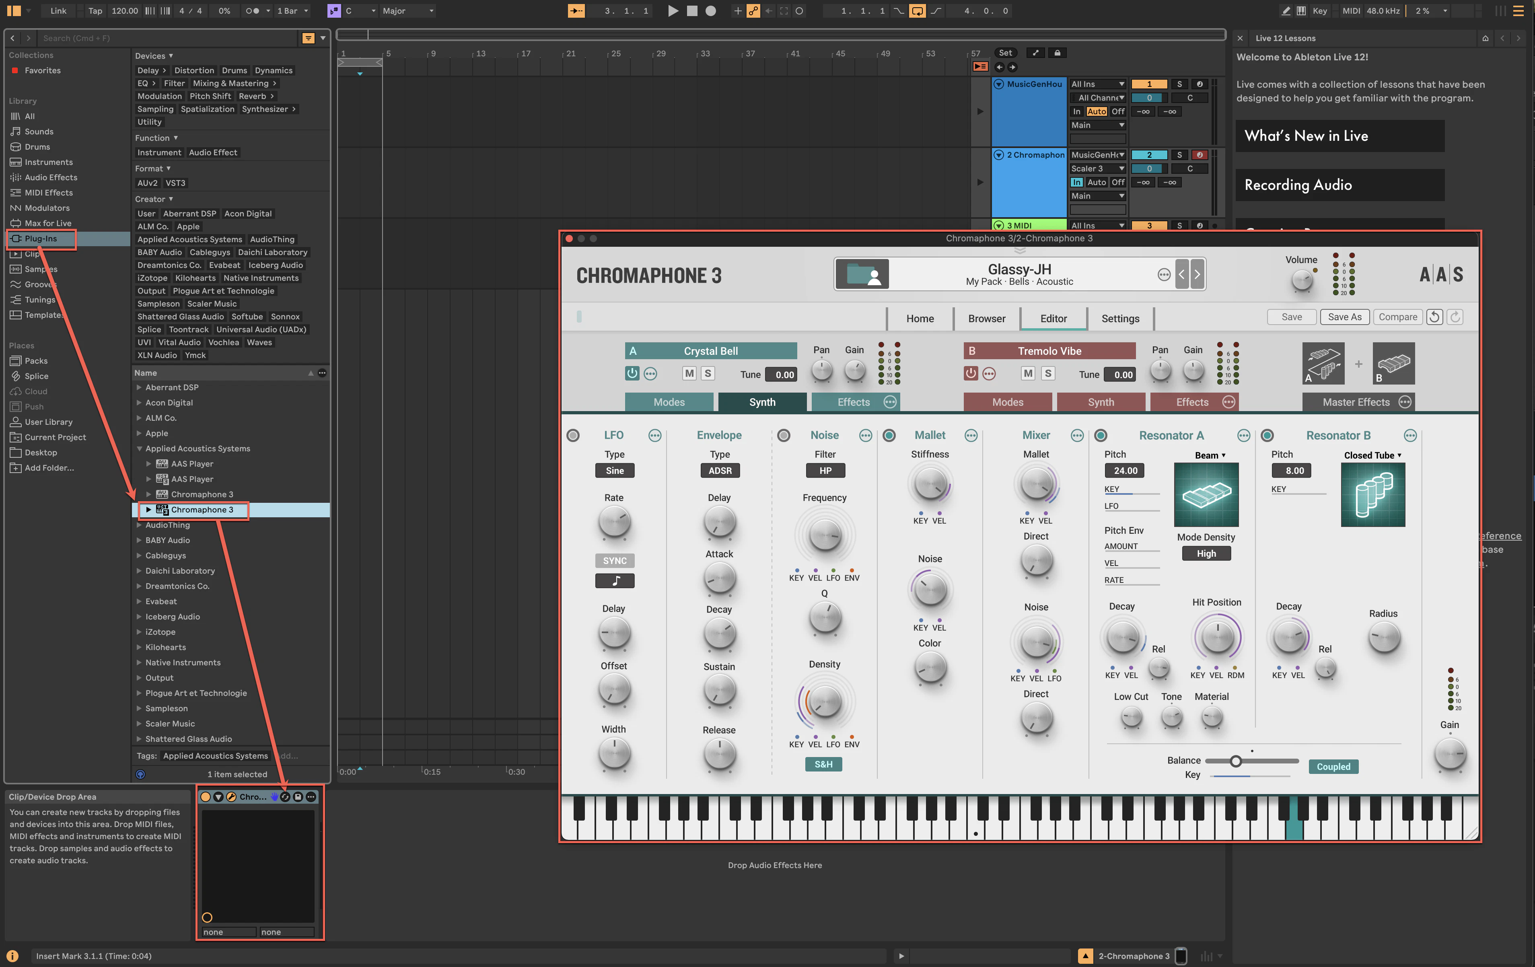Solo layer B with S button
The height and width of the screenshot is (967, 1535).
tap(1047, 374)
